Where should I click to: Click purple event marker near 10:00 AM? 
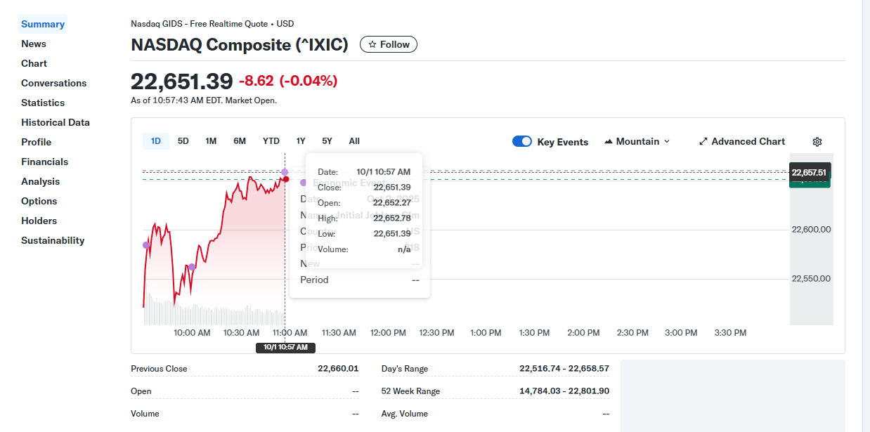[192, 267]
